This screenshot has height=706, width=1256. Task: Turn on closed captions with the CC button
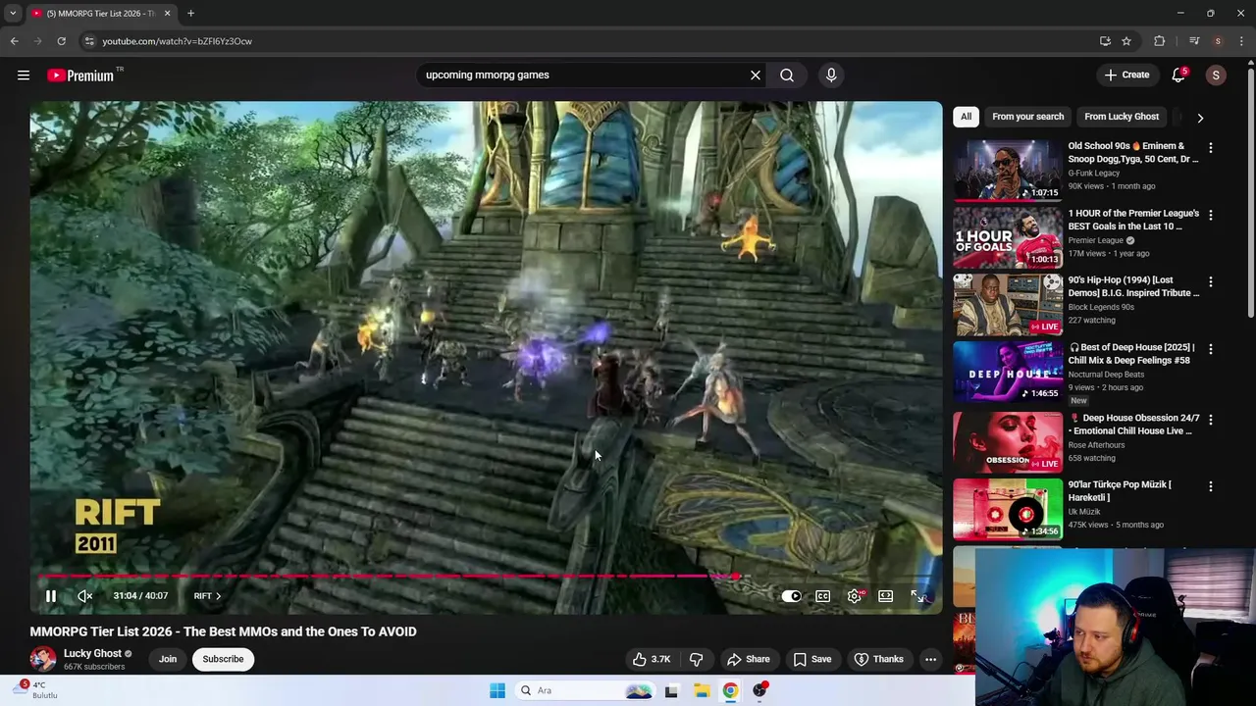coord(823,596)
